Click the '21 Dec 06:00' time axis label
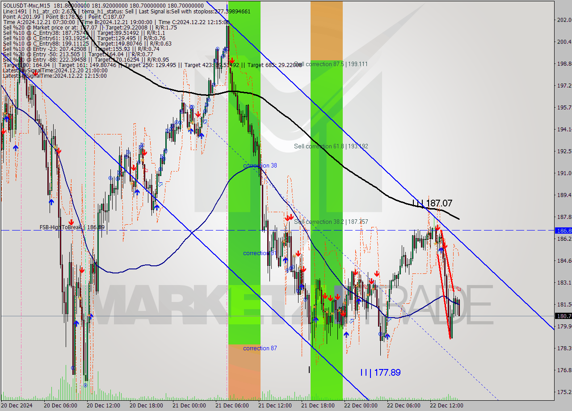Viewport: 572px width, 411px height. pyautogui.click(x=232, y=405)
